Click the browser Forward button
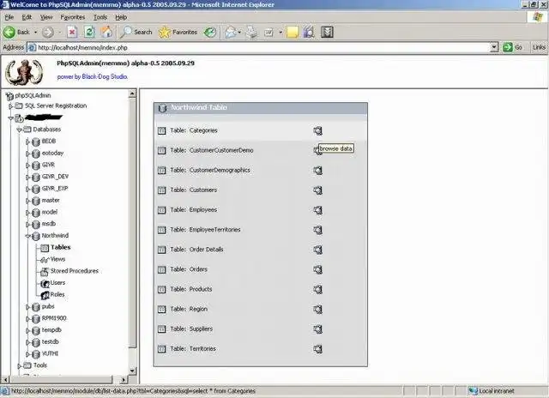The width and height of the screenshot is (549, 398). pos(48,33)
